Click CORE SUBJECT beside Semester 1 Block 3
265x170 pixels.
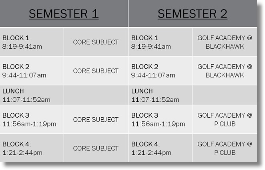tap(96, 119)
